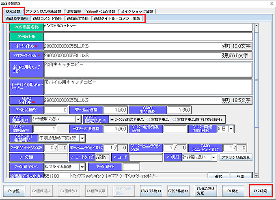Expand the Y!オーク終了希望時間 dropdown
This screenshot has height=200, width=276.
(83, 138)
